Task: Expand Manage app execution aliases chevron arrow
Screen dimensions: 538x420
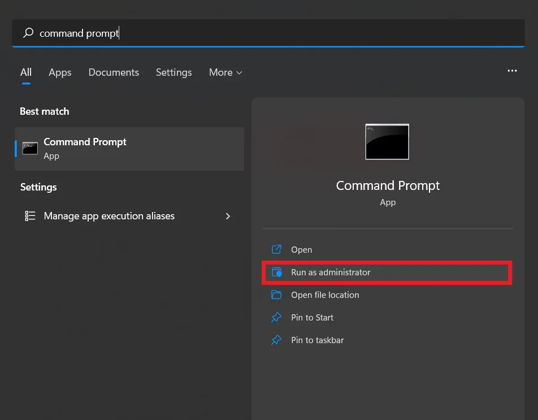Action: click(x=228, y=216)
